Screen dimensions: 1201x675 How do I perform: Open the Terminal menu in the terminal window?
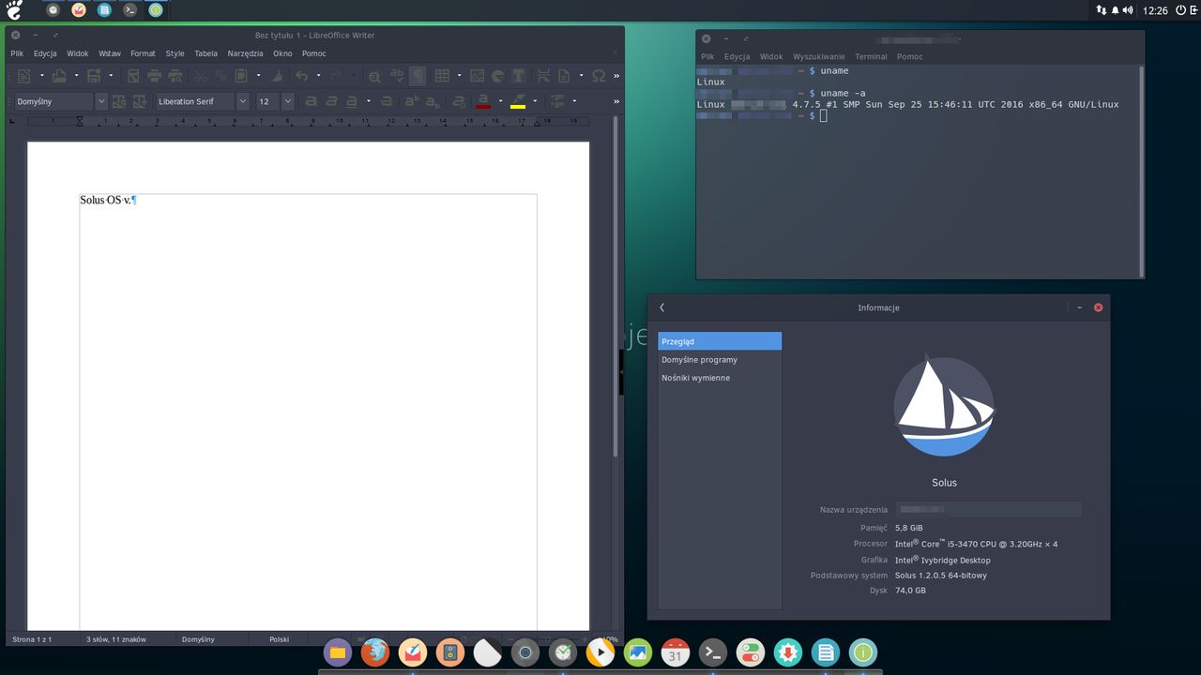[871, 56]
